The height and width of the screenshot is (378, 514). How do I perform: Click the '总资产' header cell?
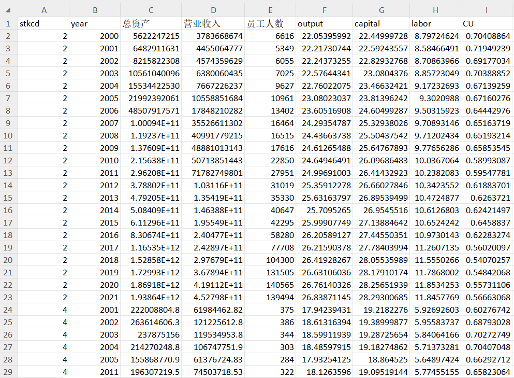[x=151, y=24]
